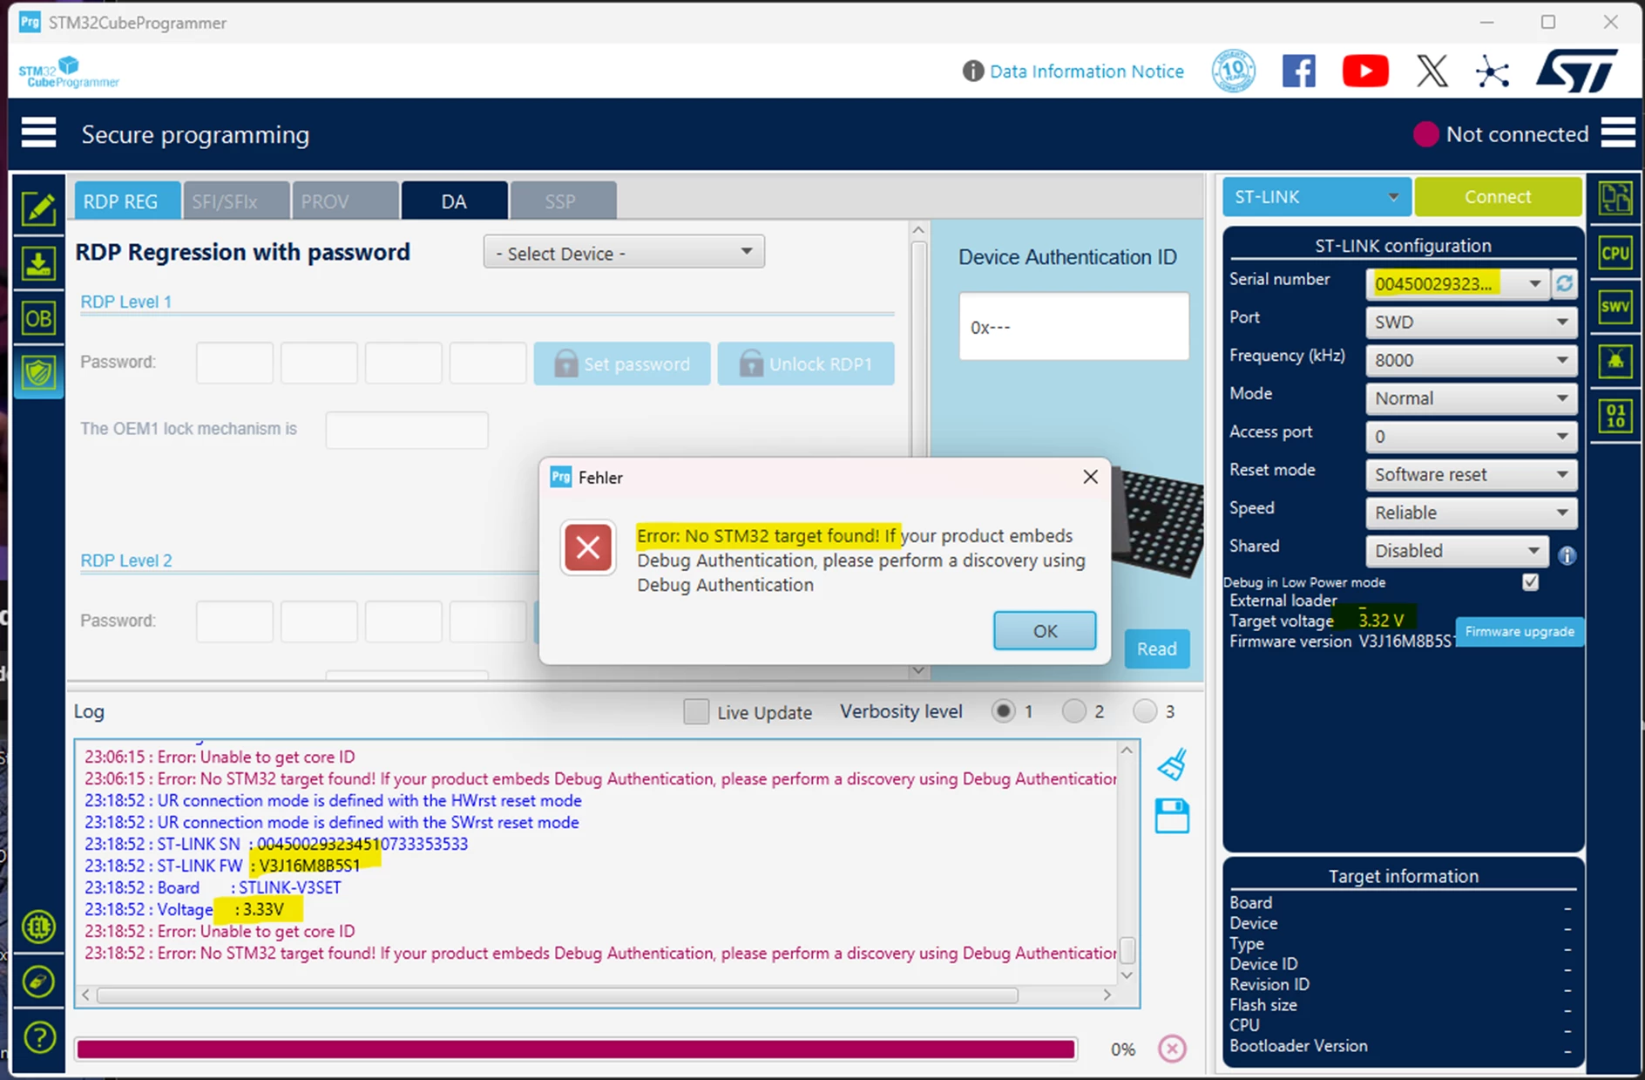Click first RDP Level 2 password field

tap(234, 622)
